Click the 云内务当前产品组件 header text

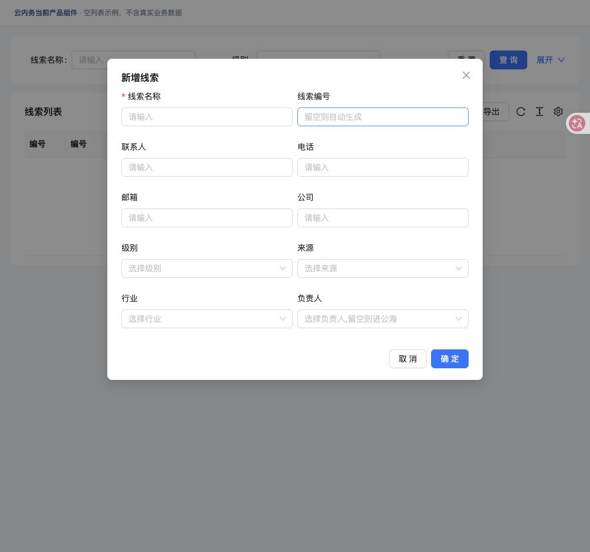[46, 13]
